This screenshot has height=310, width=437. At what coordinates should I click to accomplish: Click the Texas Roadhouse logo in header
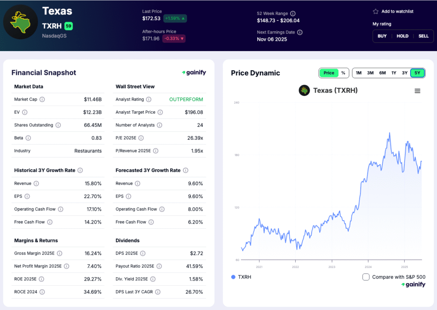(x=20, y=22)
